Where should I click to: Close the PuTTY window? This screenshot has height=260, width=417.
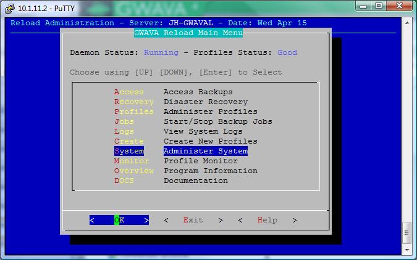tap(400, 6)
